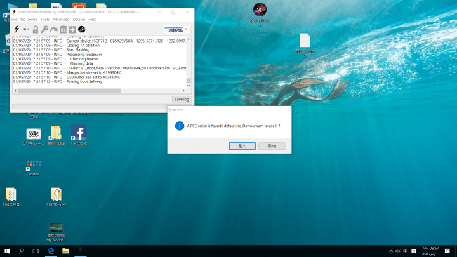Open the Tools menu
This screenshot has height=257, width=457.
click(45, 20)
